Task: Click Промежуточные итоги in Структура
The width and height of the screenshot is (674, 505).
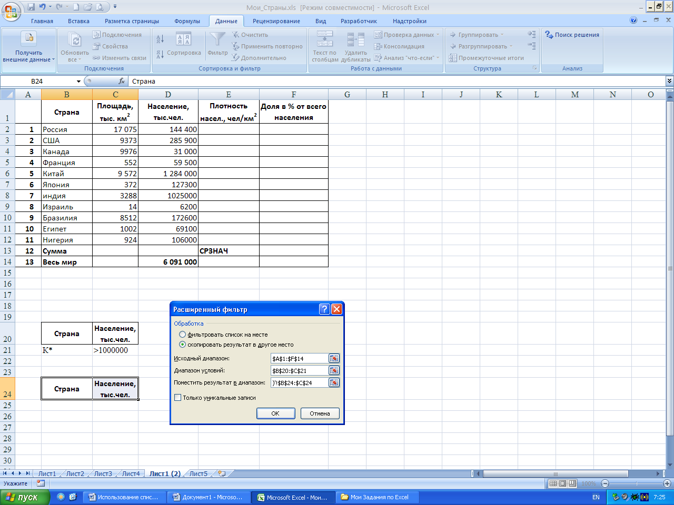Action: 487,58
